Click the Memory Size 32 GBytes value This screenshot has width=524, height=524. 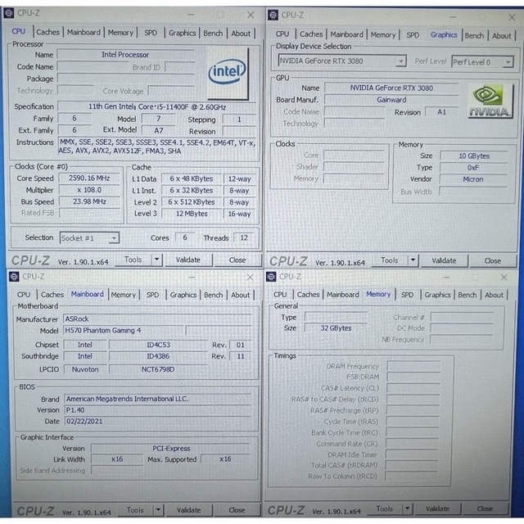coord(336,328)
